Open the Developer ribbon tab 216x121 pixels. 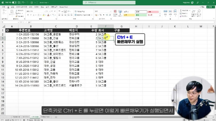pos(54,7)
